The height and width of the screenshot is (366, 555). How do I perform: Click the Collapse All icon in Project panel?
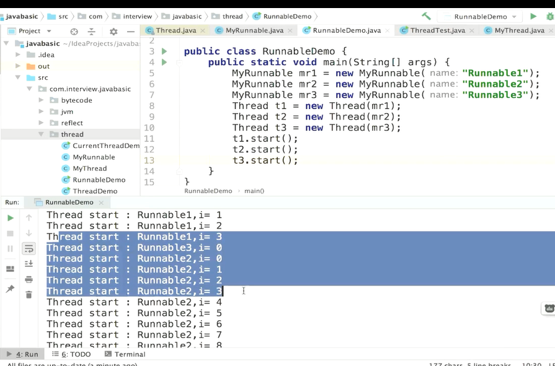92,31
